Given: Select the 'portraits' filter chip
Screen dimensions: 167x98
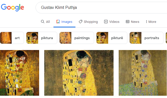Looking at the screenshot, I should tap(147, 38).
